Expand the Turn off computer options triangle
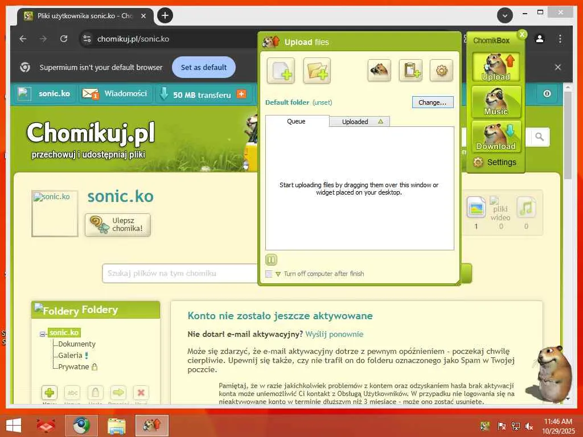The image size is (583, 437). [278, 274]
